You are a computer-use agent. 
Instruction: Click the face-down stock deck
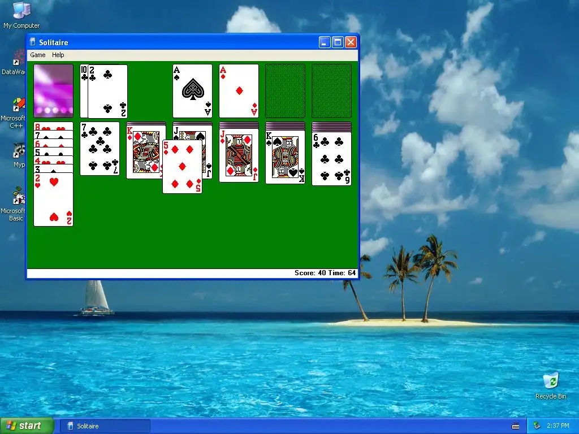[54, 91]
